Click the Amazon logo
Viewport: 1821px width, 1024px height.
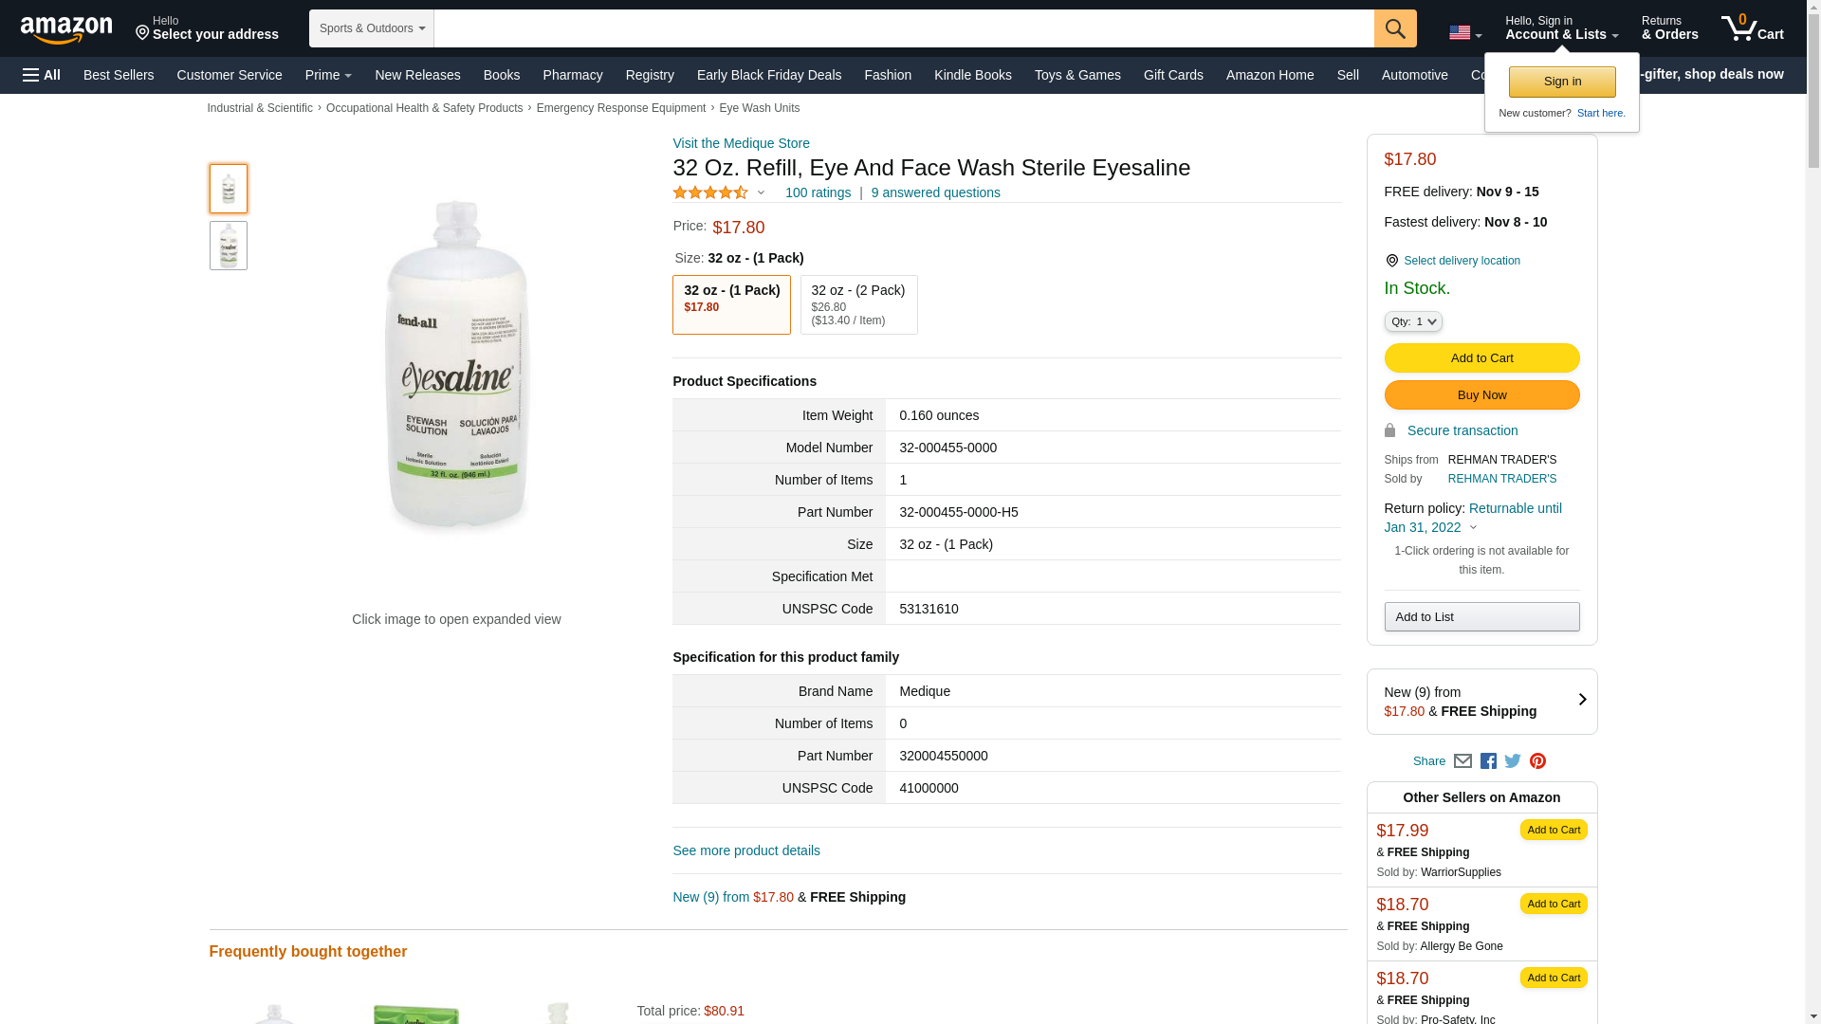click(x=66, y=30)
